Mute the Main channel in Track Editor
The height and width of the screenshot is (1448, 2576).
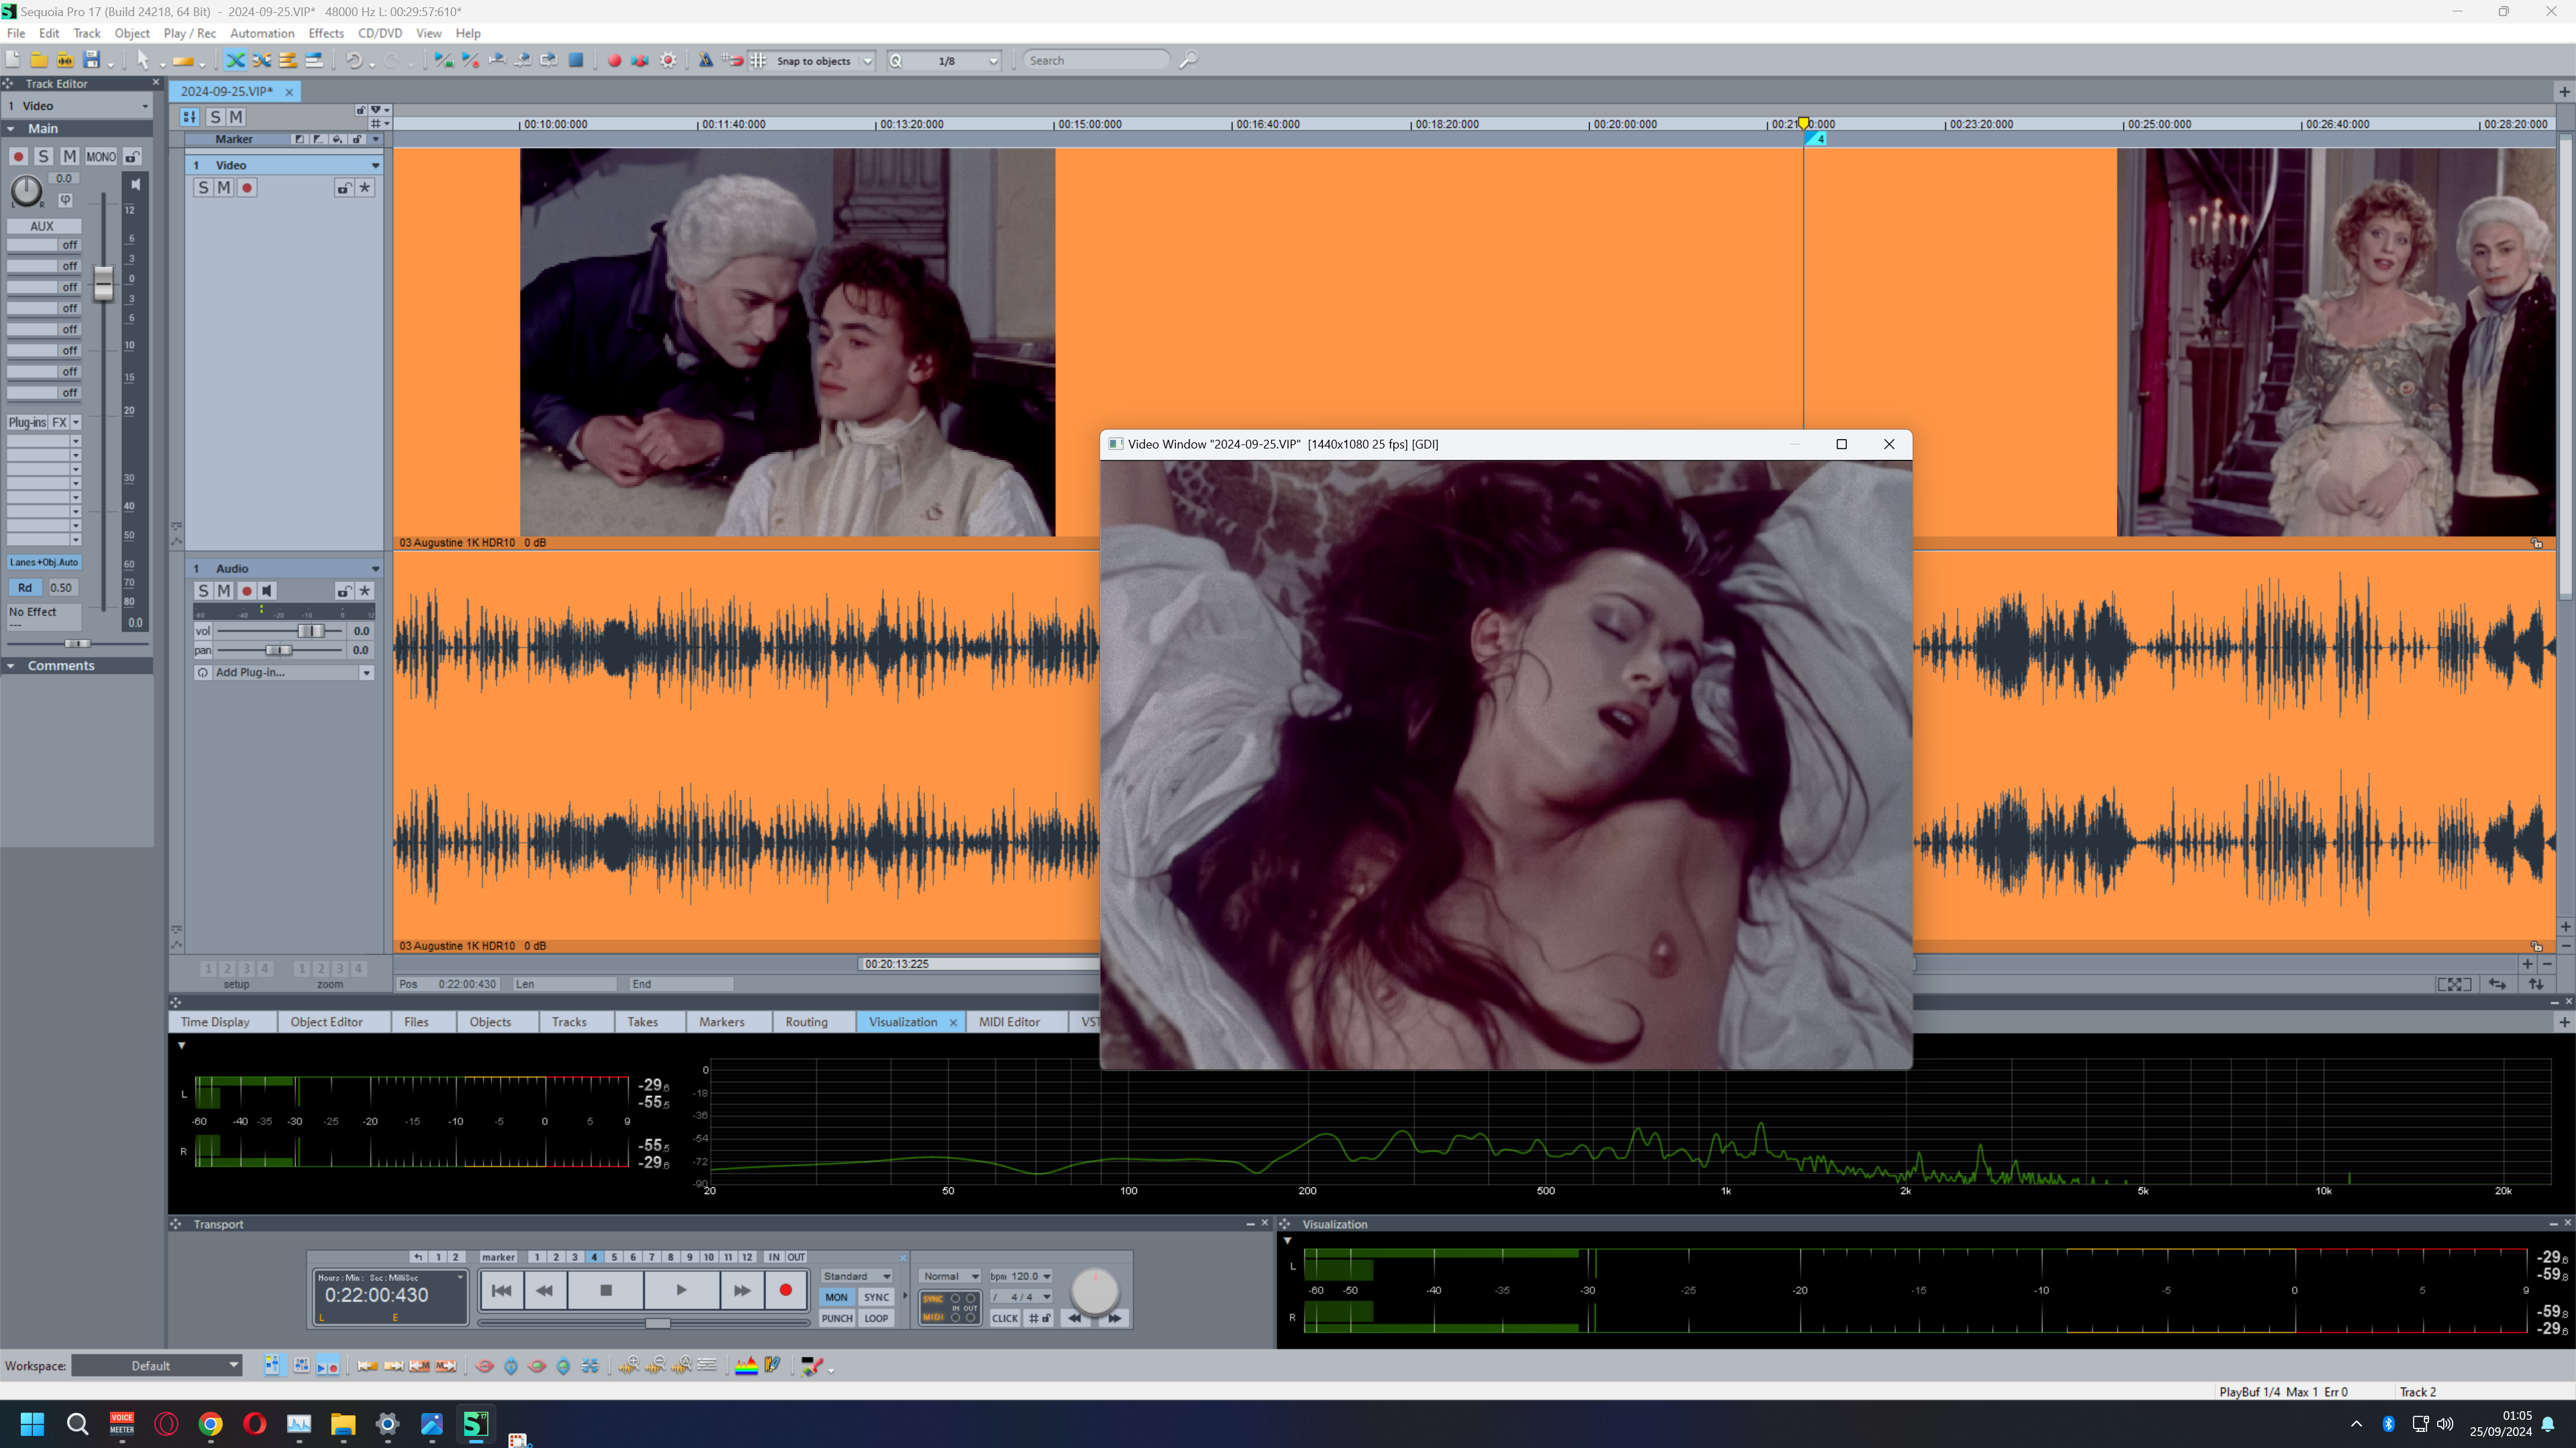(x=69, y=156)
